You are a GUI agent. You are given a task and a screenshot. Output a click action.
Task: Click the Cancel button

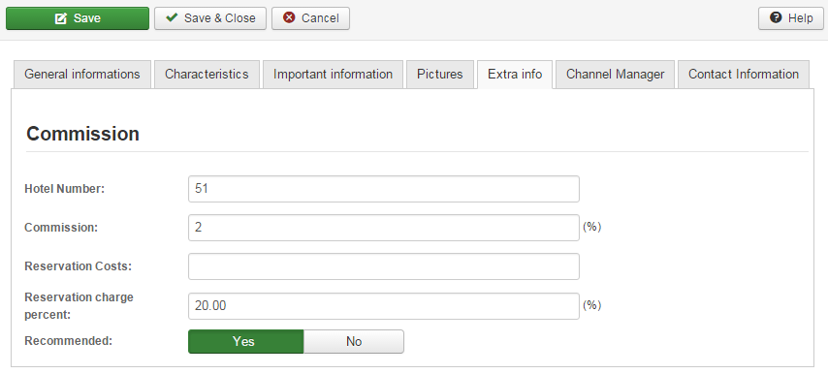click(310, 18)
